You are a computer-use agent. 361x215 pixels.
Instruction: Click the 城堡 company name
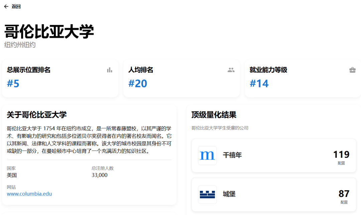[229, 194]
